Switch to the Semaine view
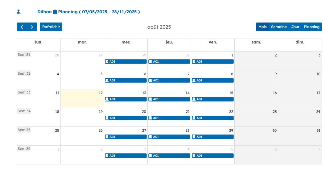Screen dimensions: 325x178 [x=279, y=27]
